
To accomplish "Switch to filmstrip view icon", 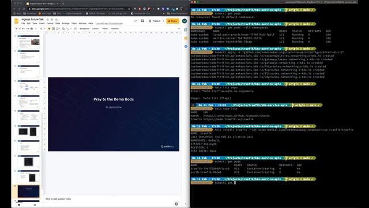I will pyautogui.click(x=19, y=205).
